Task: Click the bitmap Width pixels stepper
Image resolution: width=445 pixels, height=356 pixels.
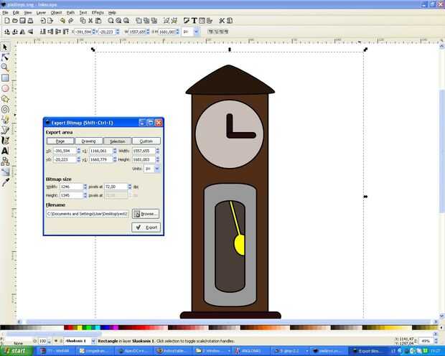Action: pyautogui.click(x=85, y=187)
